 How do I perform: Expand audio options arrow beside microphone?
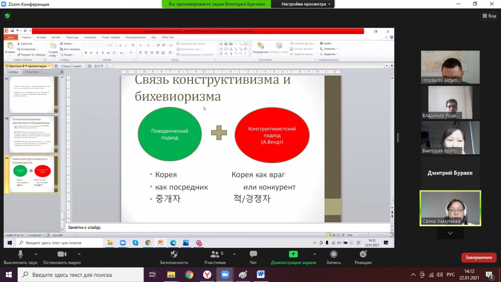[36, 254]
